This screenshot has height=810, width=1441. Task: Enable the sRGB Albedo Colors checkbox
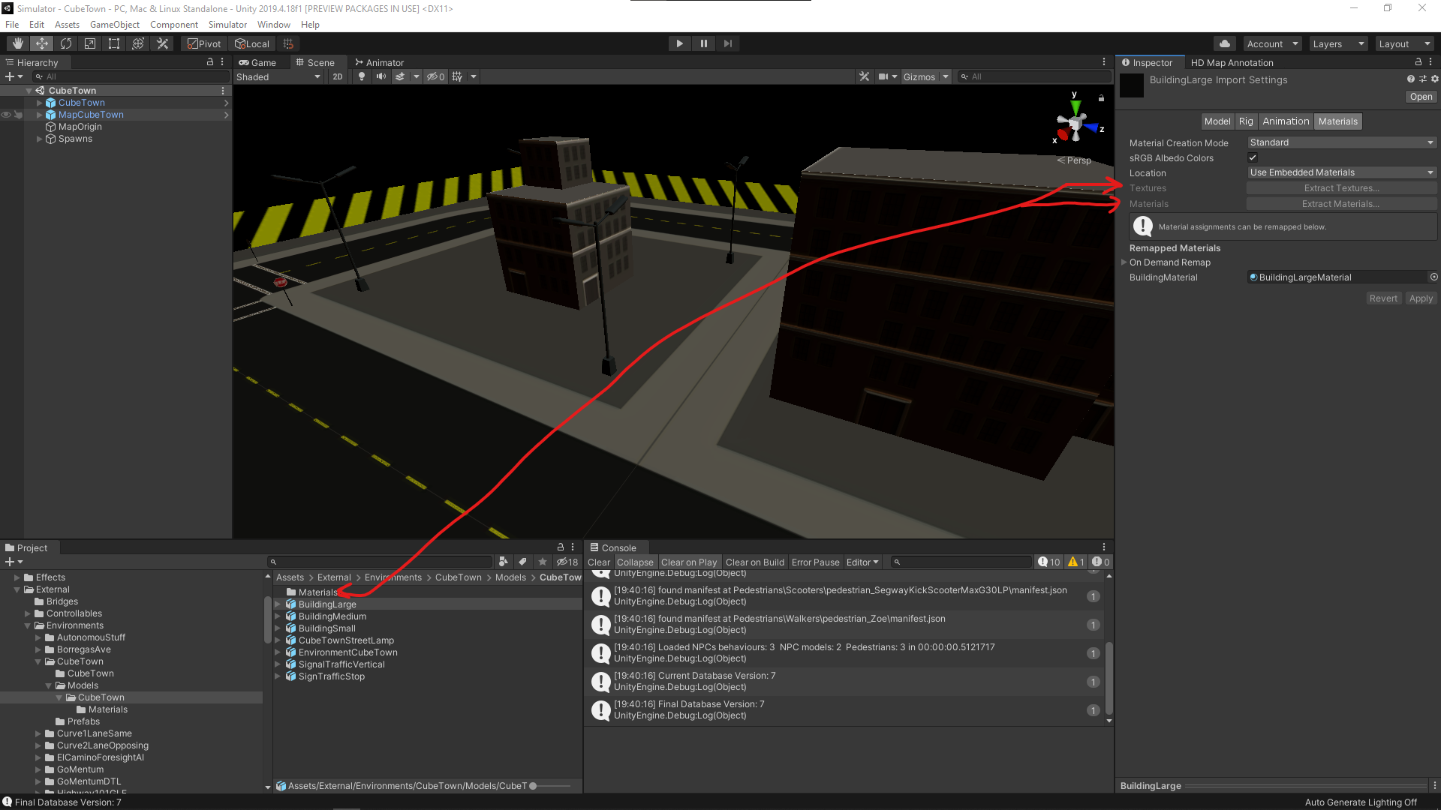[1252, 157]
